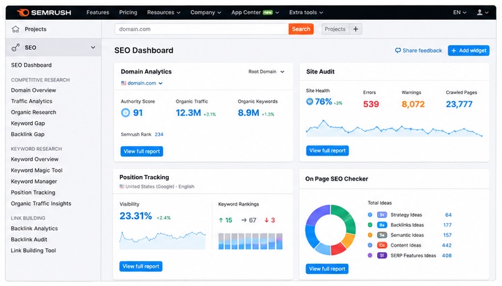Click the Share feedback link

(x=419, y=50)
